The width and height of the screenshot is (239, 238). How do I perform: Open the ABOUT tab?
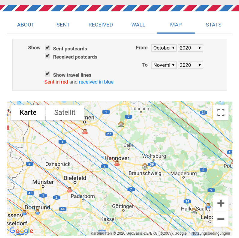(26, 25)
